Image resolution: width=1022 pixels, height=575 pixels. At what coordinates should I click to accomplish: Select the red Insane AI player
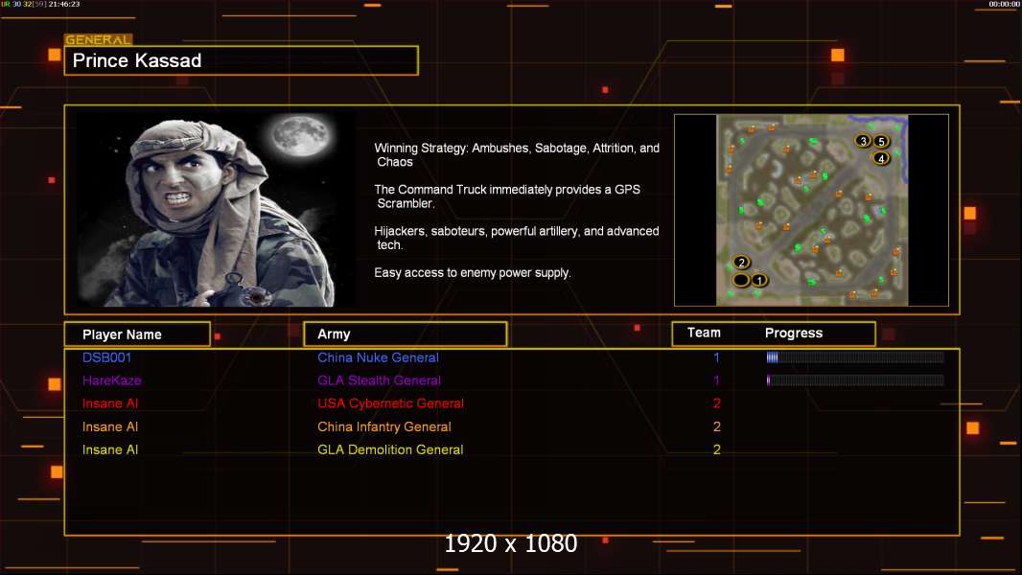[110, 403]
